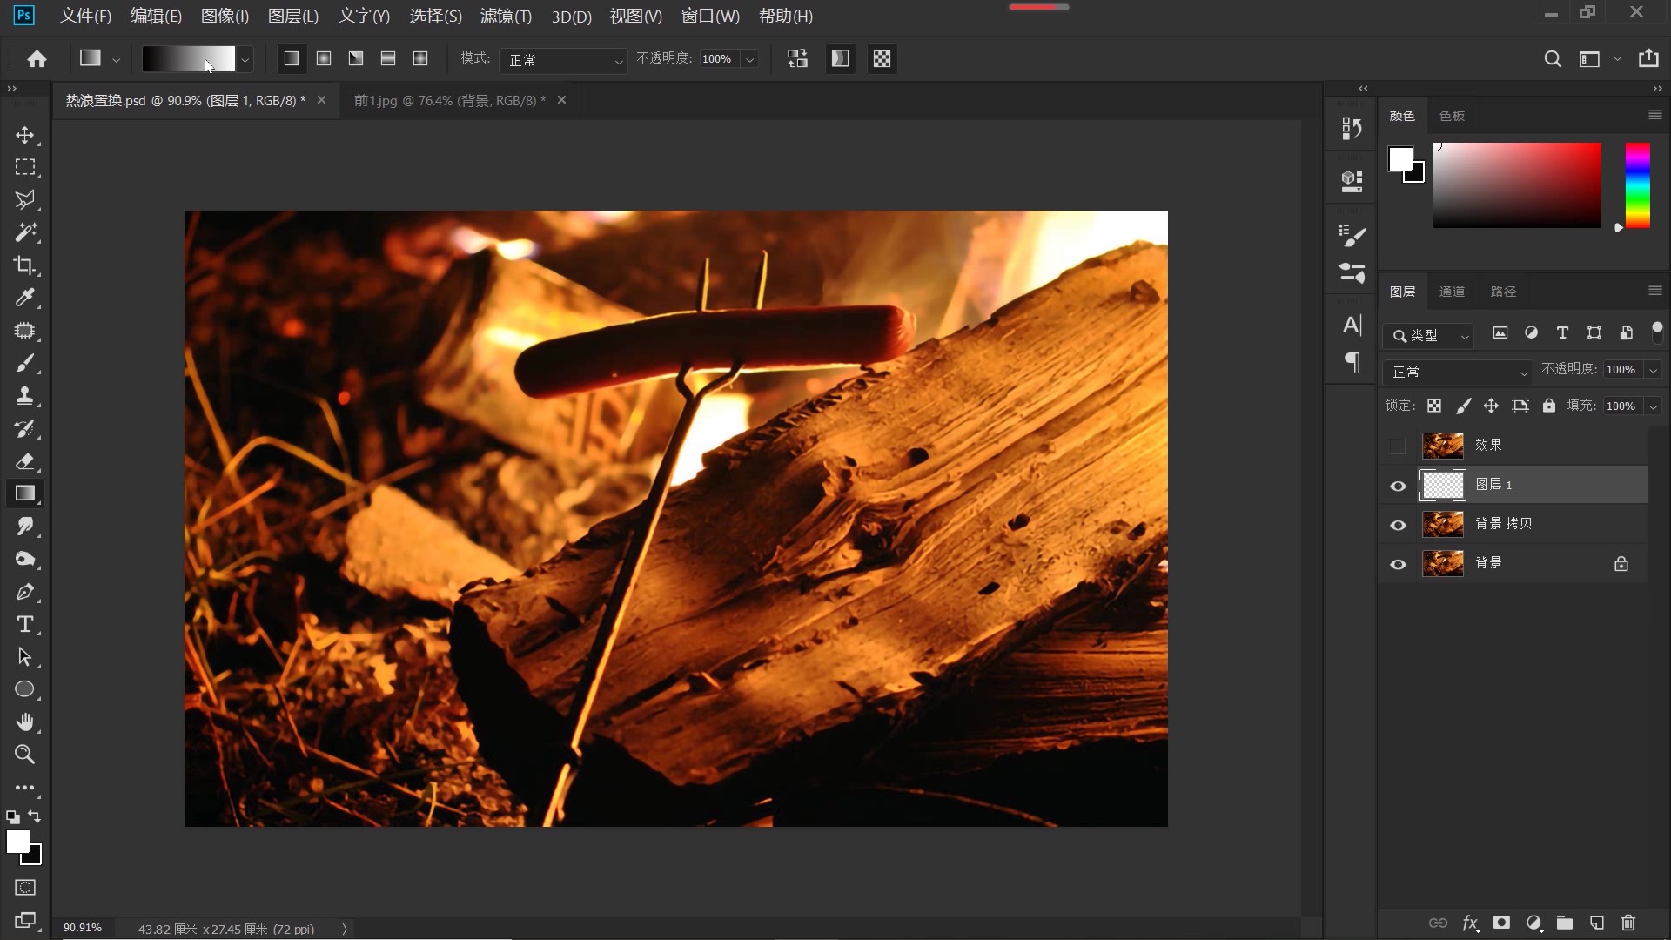Switch to the 前1.jpg document tab
Screen dimensions: 1671x940
point(449,100)
